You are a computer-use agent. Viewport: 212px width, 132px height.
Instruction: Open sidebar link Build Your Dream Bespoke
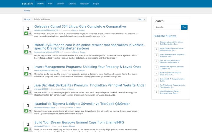coord(170,74)
